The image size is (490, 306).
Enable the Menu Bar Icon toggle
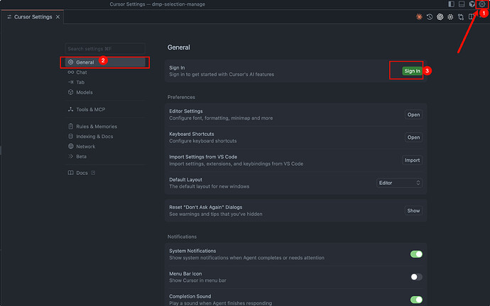coord(416,277)
